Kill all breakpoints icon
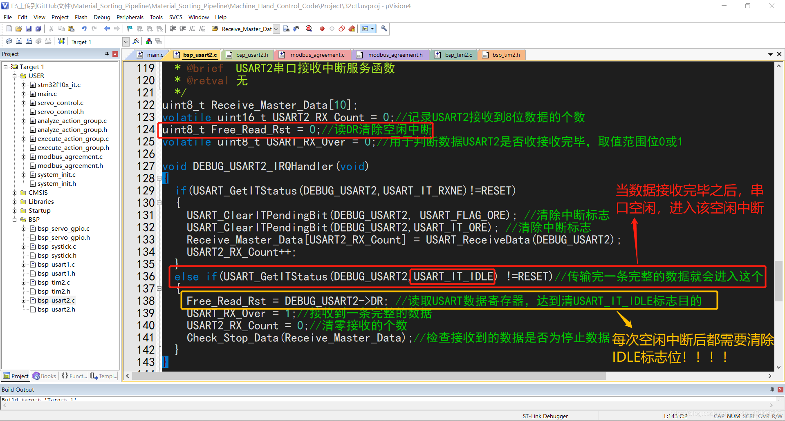785x421 pixels. tap(352, 29)
